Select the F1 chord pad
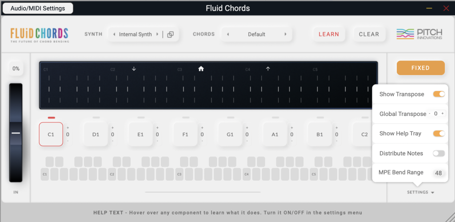 coord(185,134)
